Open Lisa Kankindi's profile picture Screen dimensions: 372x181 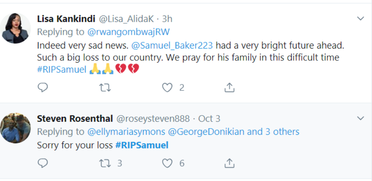[x=15, y=28]
